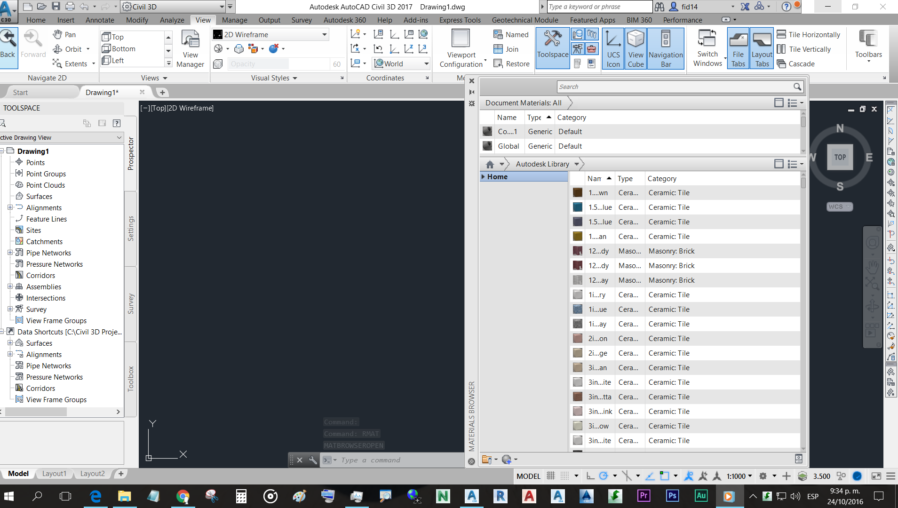Expand the Home library tree item
The image size is (898, 508).
click(x=483, y=176)
